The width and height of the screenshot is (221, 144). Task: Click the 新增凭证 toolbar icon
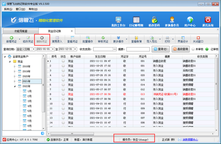click(x=11, y=38)
